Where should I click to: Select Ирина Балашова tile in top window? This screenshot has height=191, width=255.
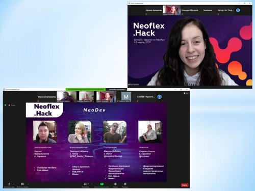(154, 10)
